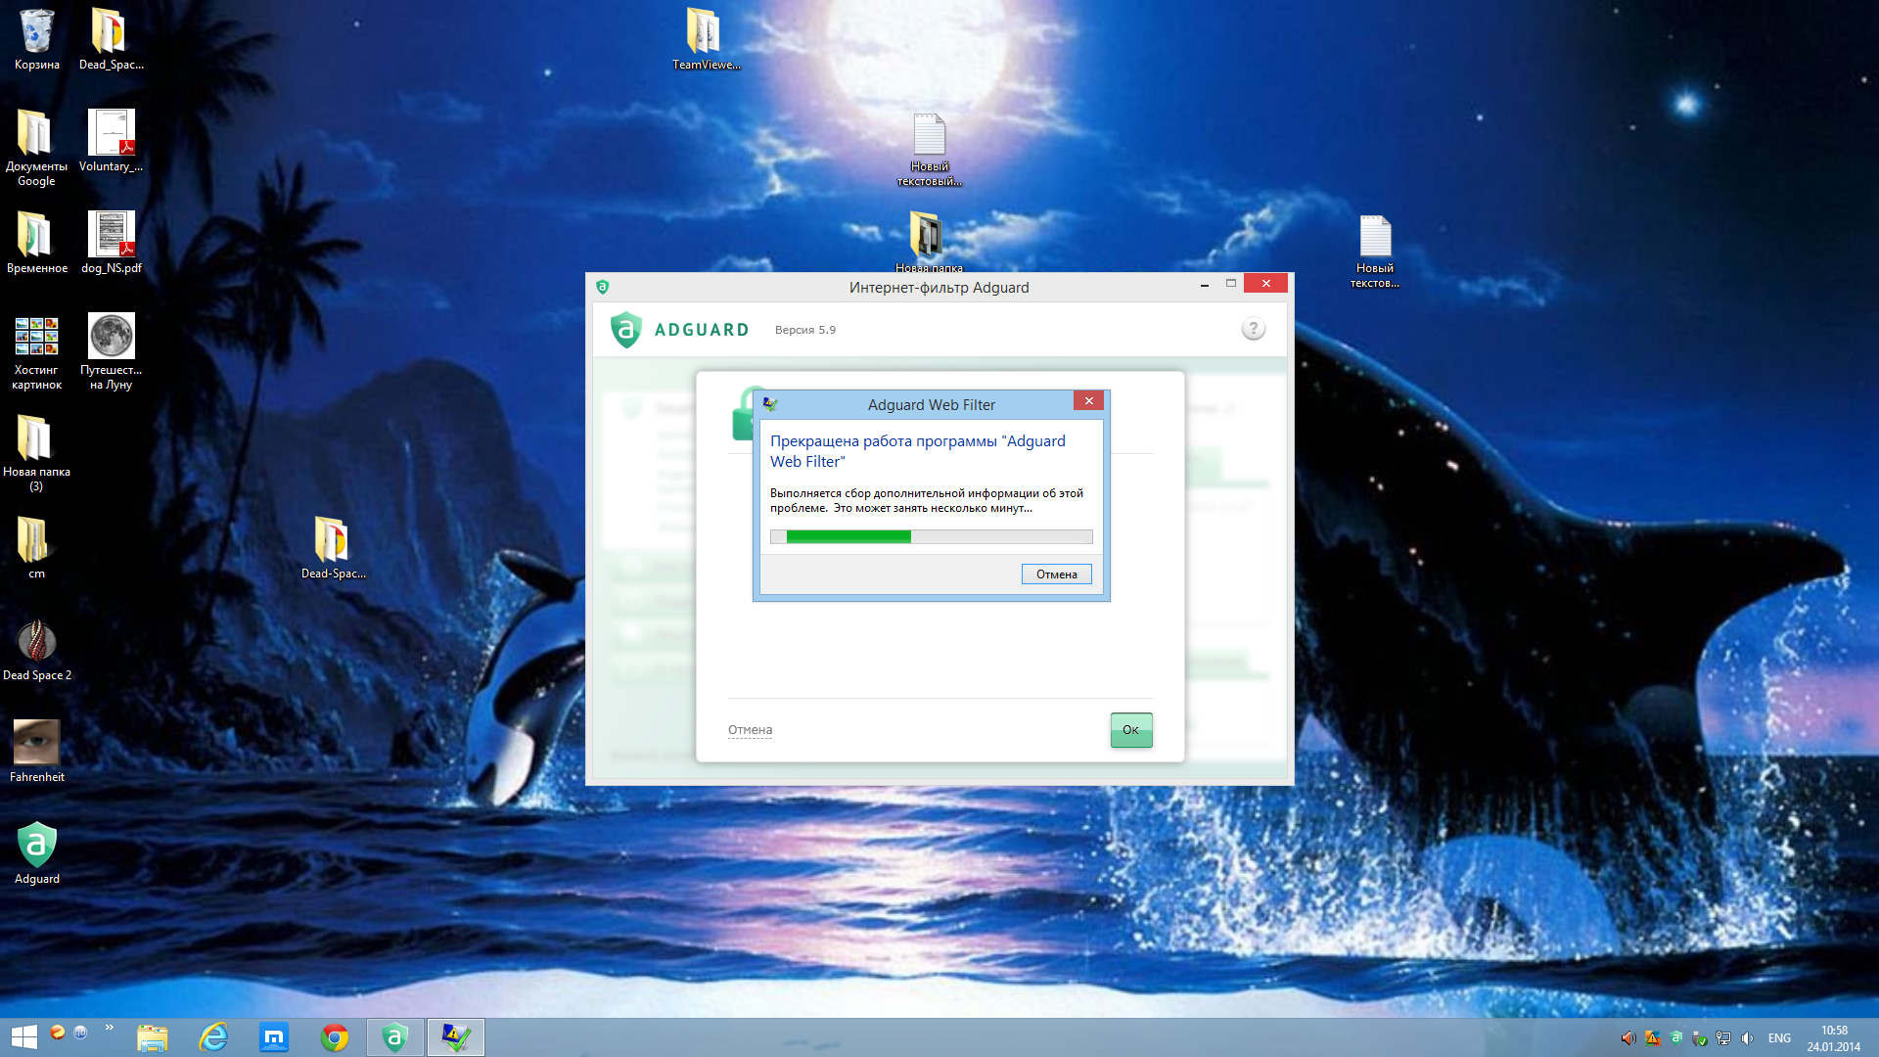
Task: Click the orange quick launch icon
Action: 58,1032
